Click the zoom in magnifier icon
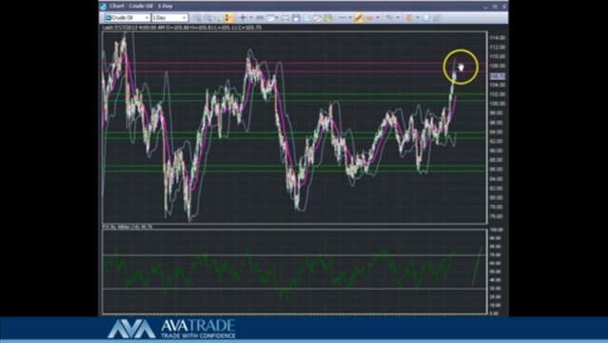Image resolution: width=608 pixels, height=343 pixels. click(197, 18)
